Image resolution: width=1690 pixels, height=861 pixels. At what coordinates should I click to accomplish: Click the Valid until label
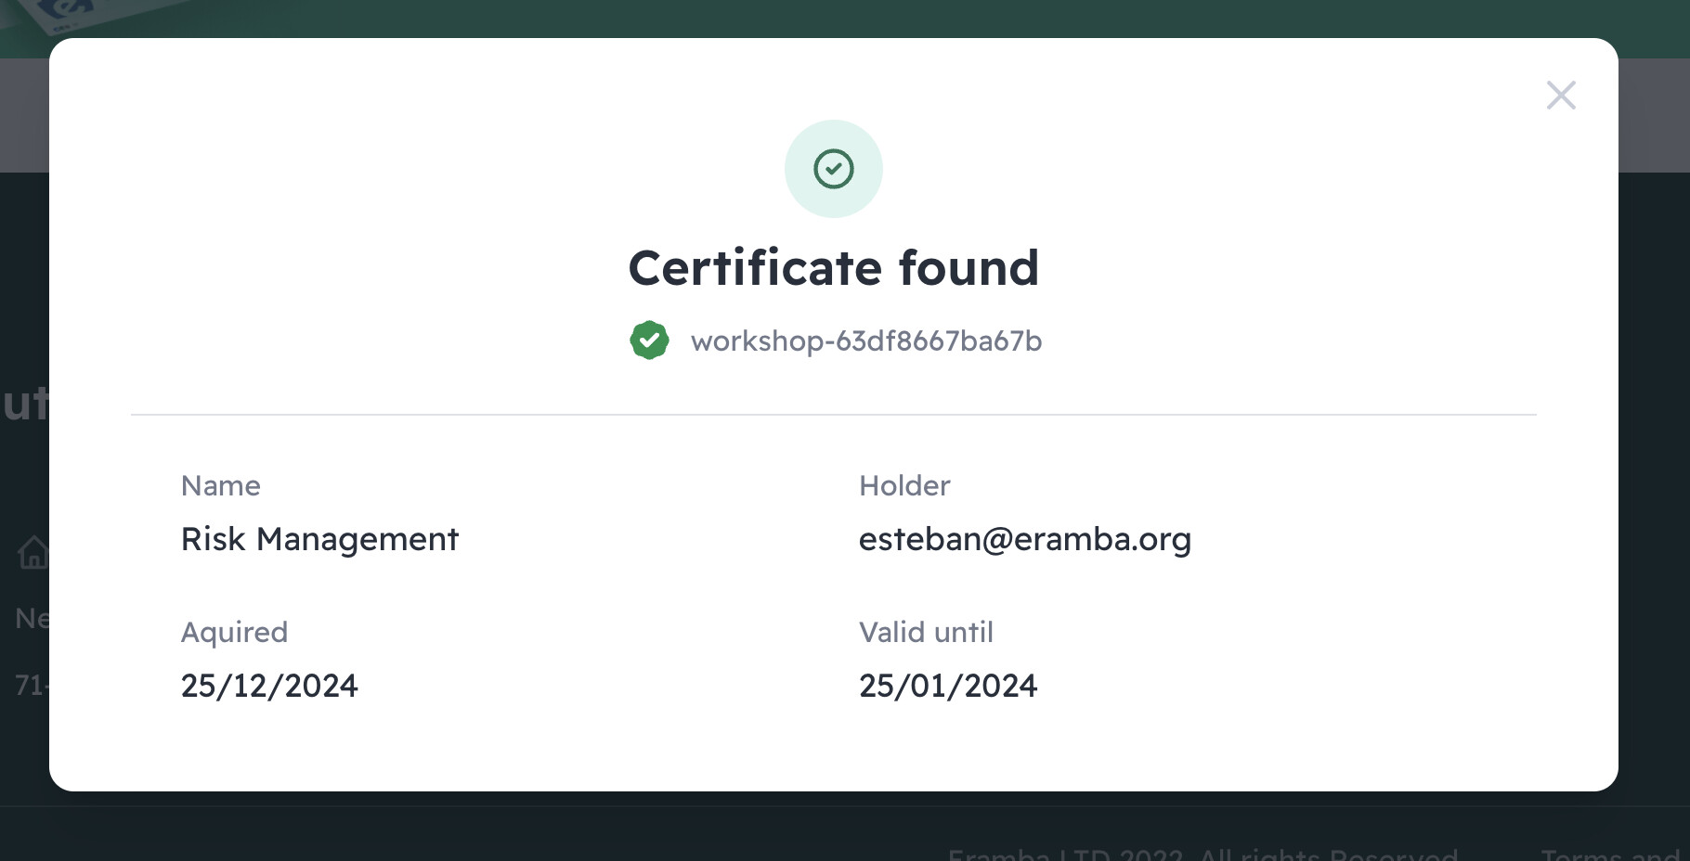pos(926,632)
